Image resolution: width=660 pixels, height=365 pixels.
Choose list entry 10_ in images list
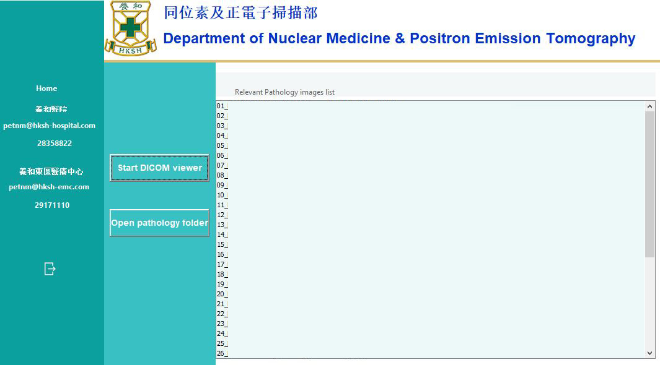[x=222, y=195]
